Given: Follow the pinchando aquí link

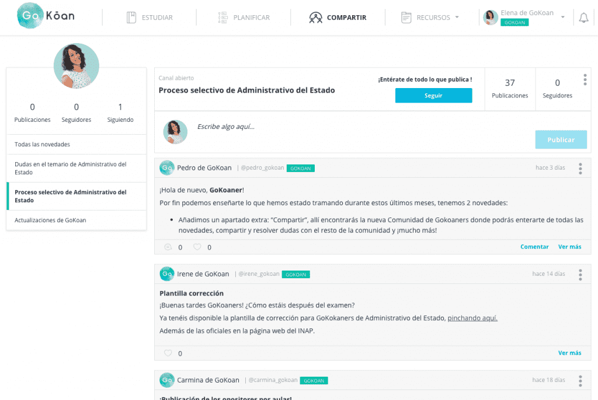Looking at the screenshot, I should (x=472, y=318).
